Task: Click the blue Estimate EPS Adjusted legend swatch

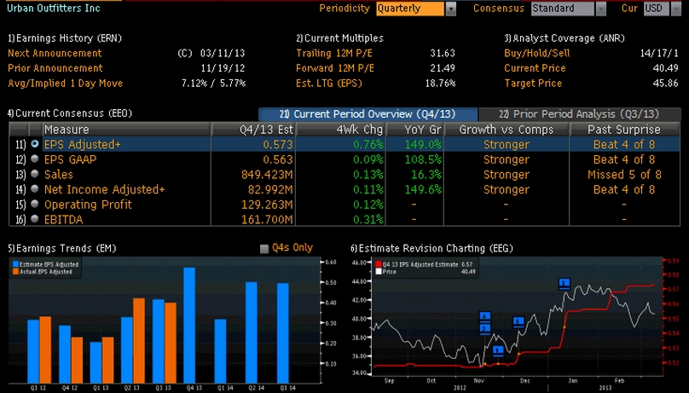Action: (15, 264)
